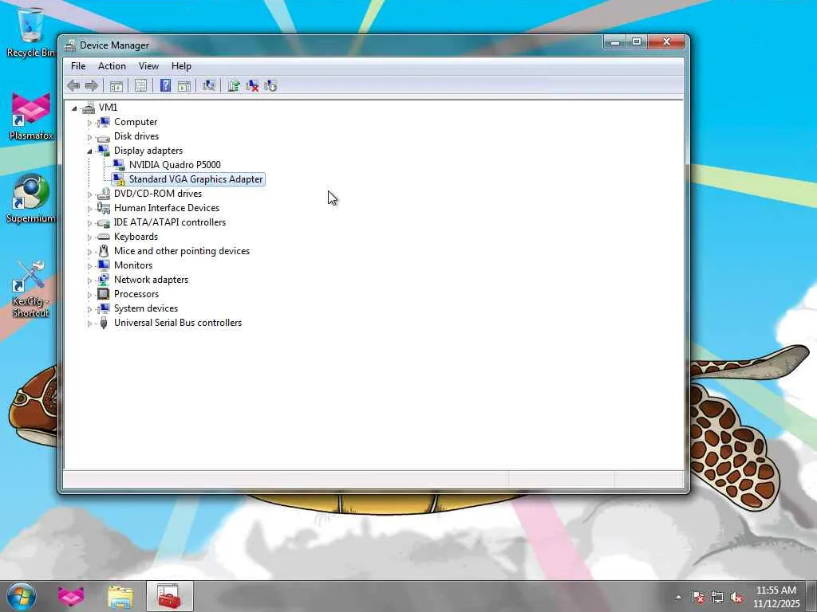Select the Recycle Bin desktop icon
817x612 pixels.
tap(30, 32)
